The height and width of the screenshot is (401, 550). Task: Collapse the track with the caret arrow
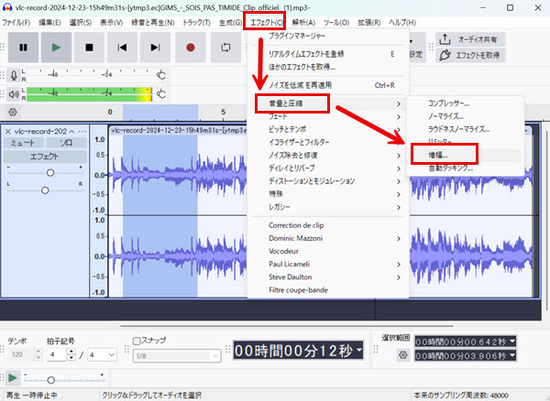tap(71, 132)
